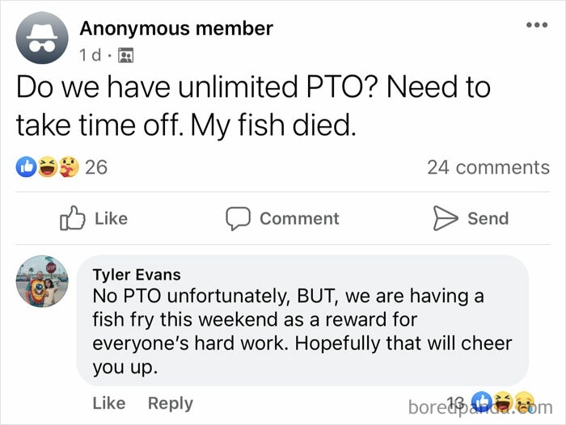The width and height of the screenshot is (566, 425).
Task: Click the sad emoji on Tyler's comment
Action: pos(525,401)
